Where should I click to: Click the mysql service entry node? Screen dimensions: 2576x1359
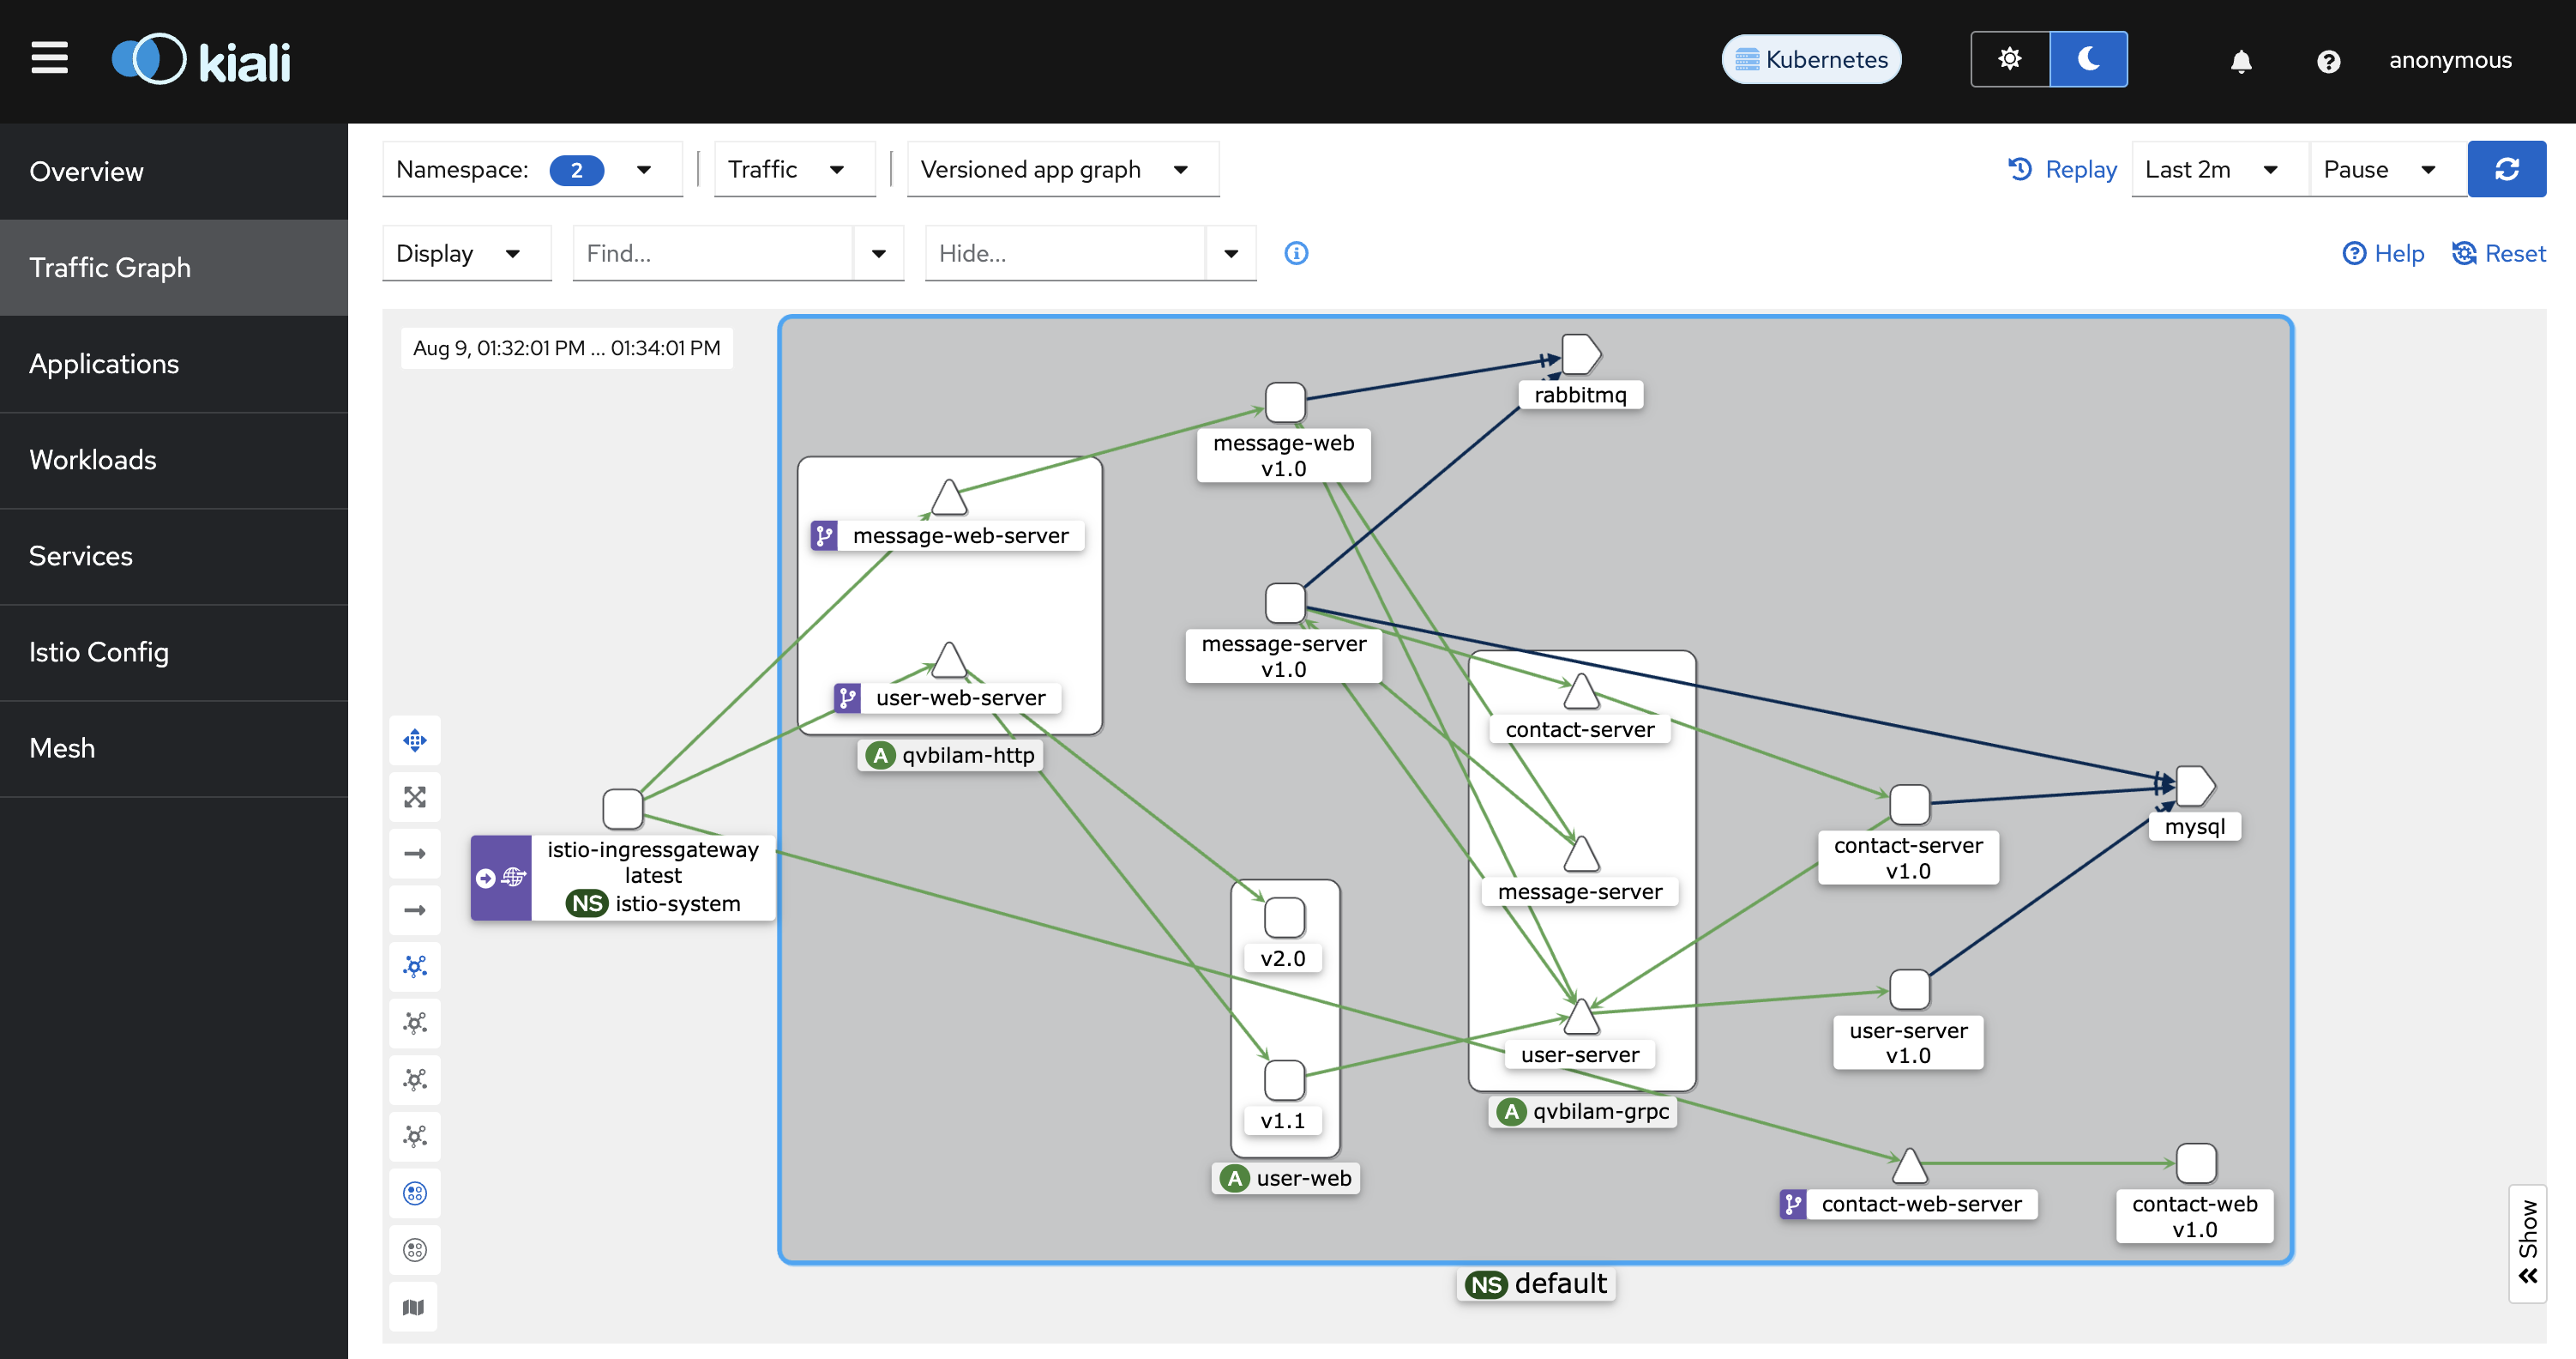[x=2194, y=787]
